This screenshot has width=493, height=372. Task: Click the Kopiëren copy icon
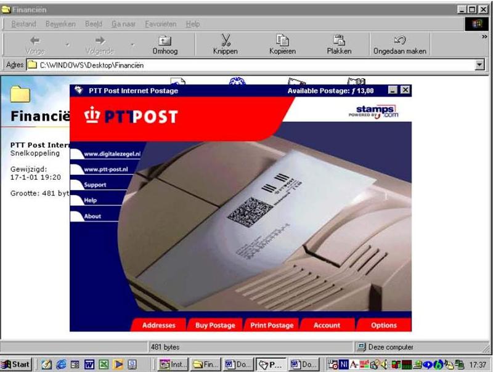pyautogui.click(x=282, y=40)
